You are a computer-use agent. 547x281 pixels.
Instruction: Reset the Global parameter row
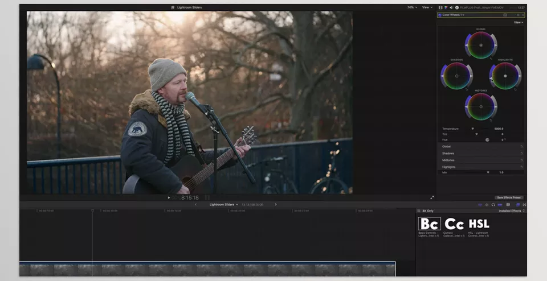(521, 147)
